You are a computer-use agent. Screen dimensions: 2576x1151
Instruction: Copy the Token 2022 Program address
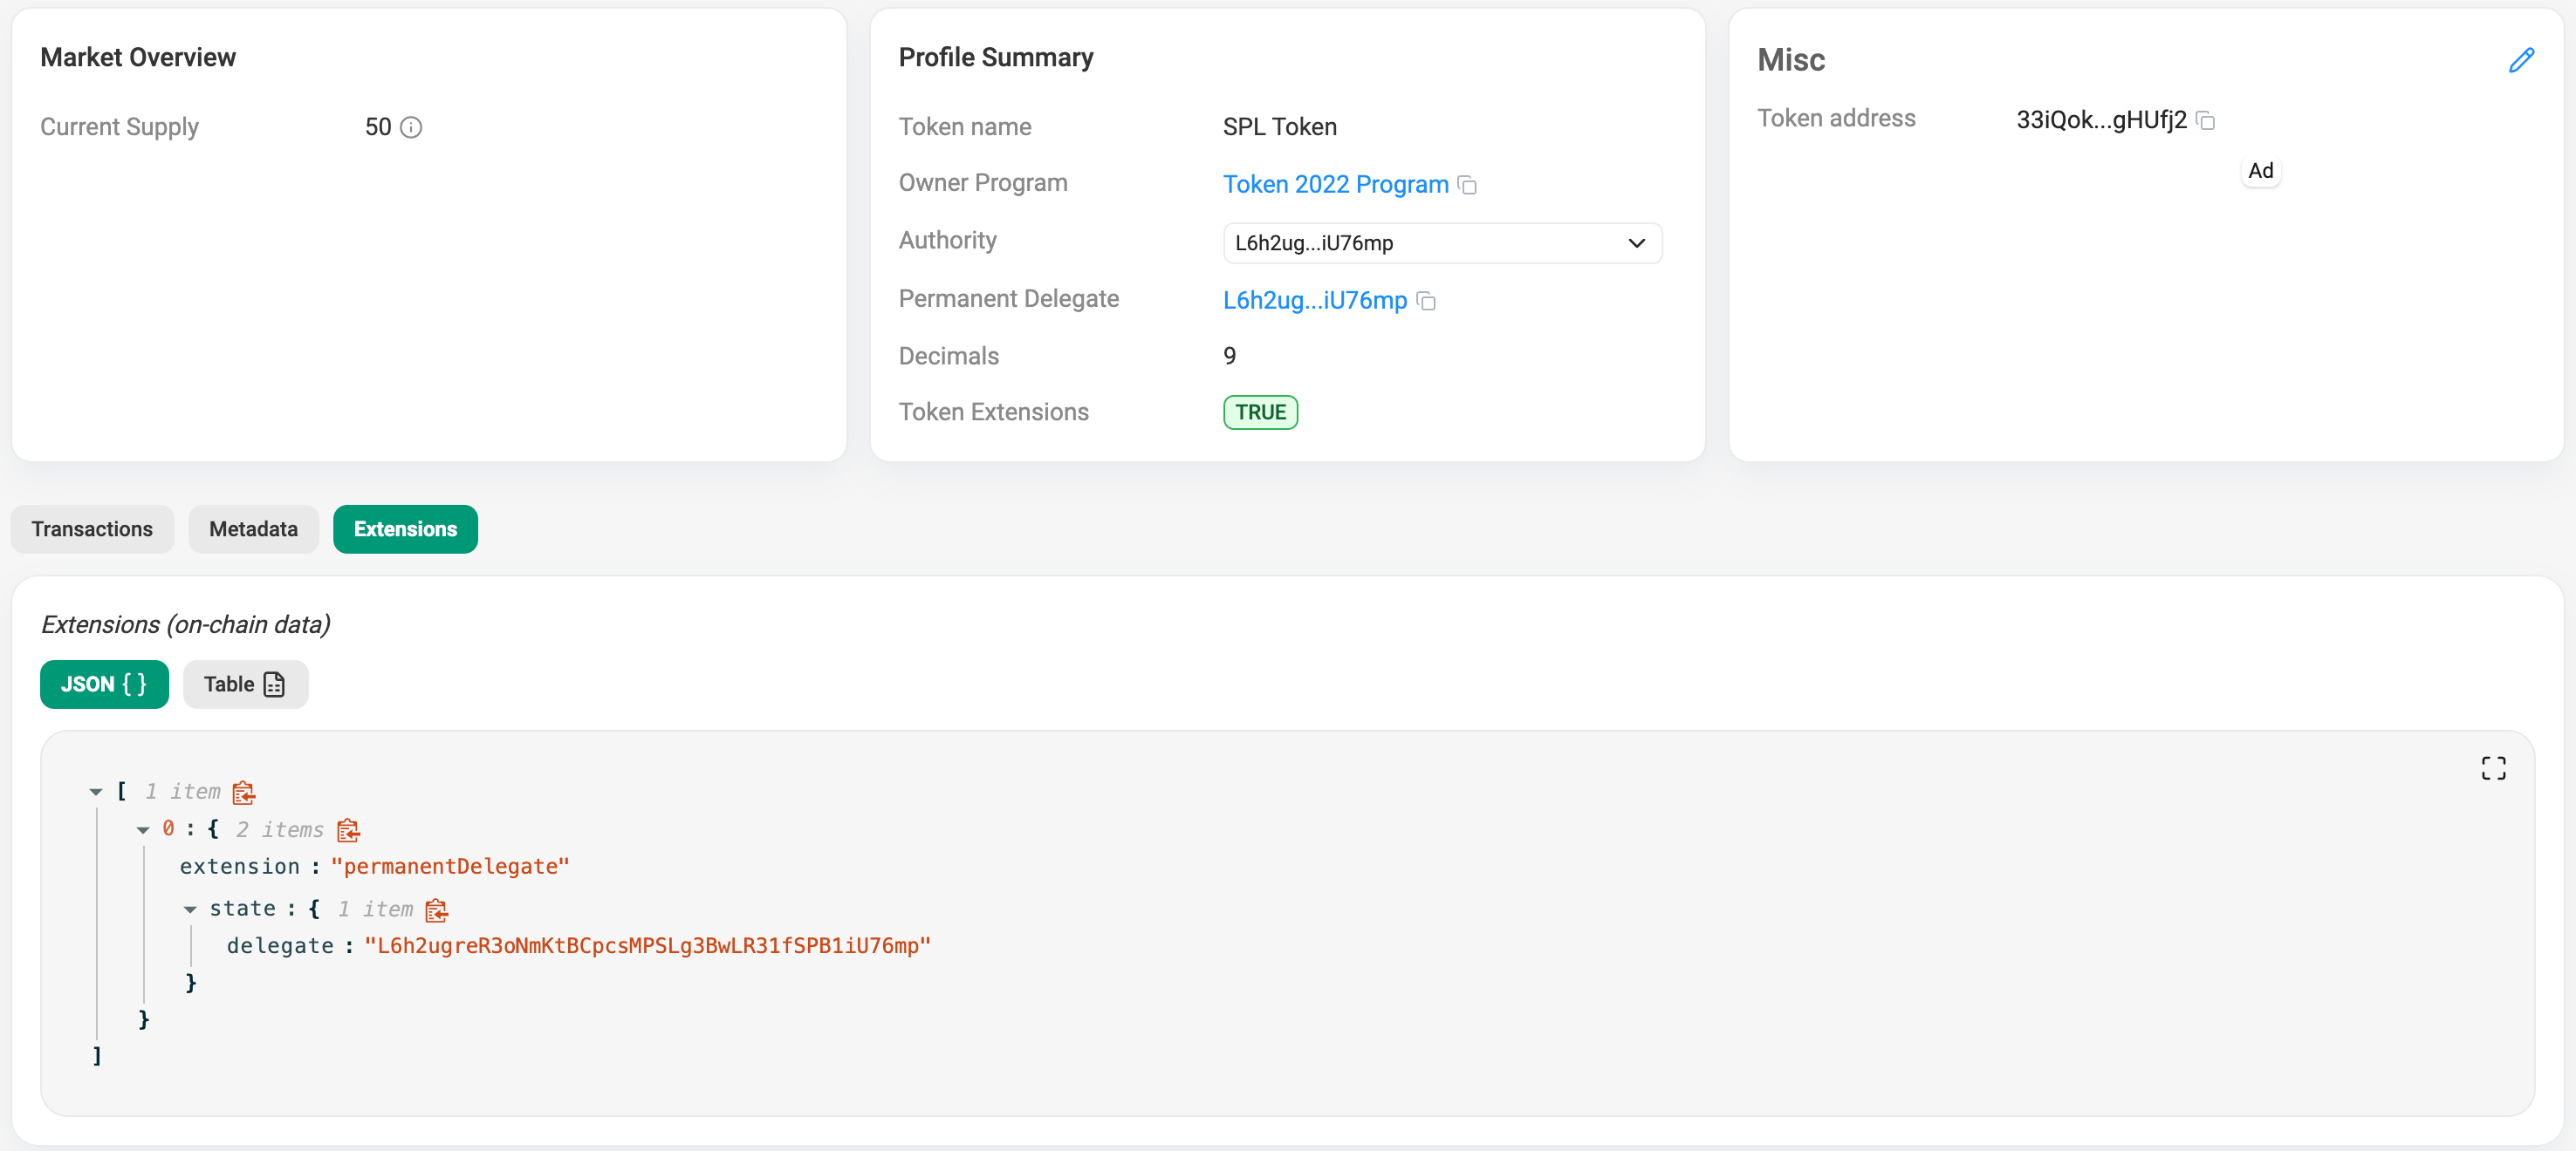(1467, 185)
